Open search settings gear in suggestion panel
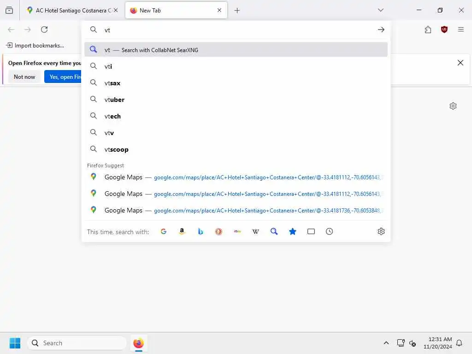472x354 pixels. tap(381, 231)
